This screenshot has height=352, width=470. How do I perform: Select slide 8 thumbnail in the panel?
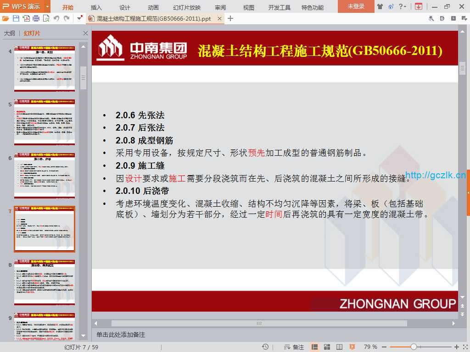coord(44,282)
